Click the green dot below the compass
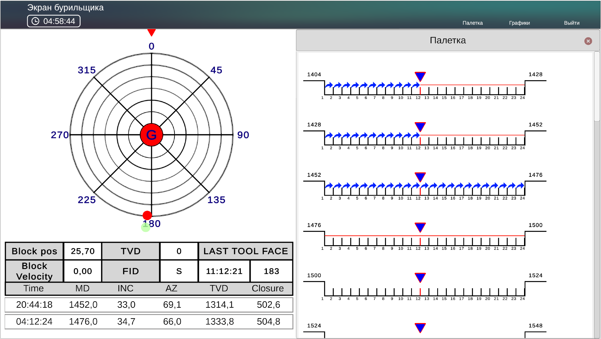601x339 pixels. (146, 227)
